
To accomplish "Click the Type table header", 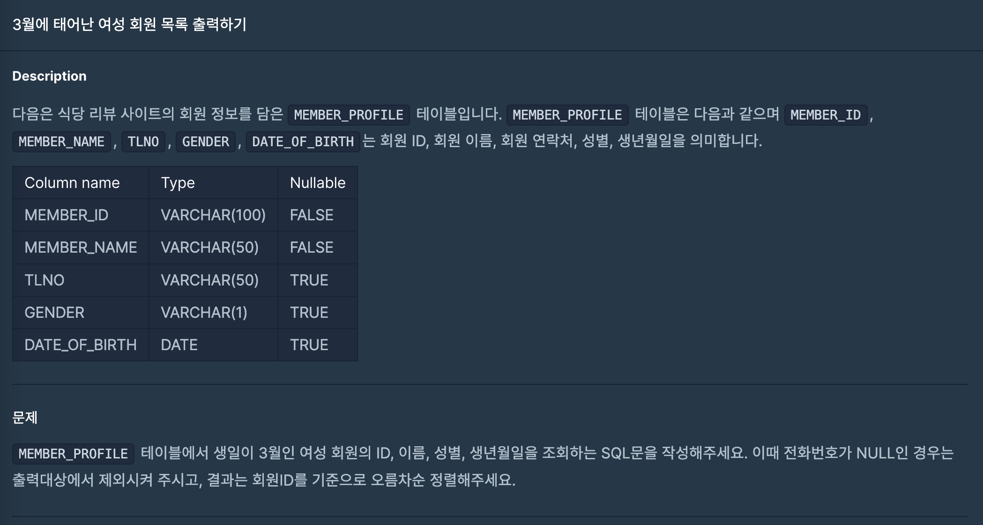I will coord(178,183).
